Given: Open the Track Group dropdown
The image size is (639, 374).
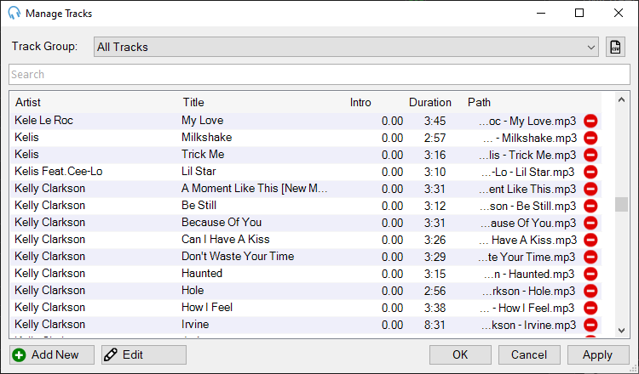Looking at the screenshot, I should coord(346,47).
